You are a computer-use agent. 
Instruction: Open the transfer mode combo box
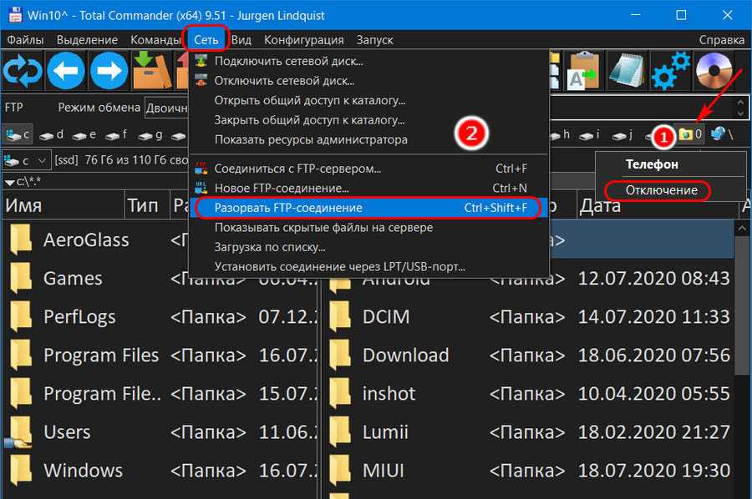click(x=165, y=108)
